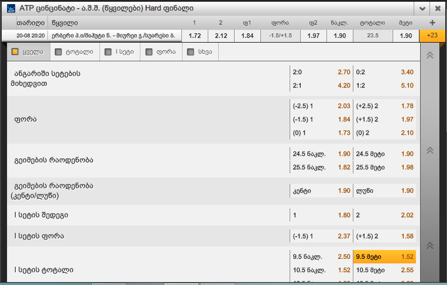The image size is (447, 285).
Task: Expand more bets with +23 button
Action: coord(432,36)
